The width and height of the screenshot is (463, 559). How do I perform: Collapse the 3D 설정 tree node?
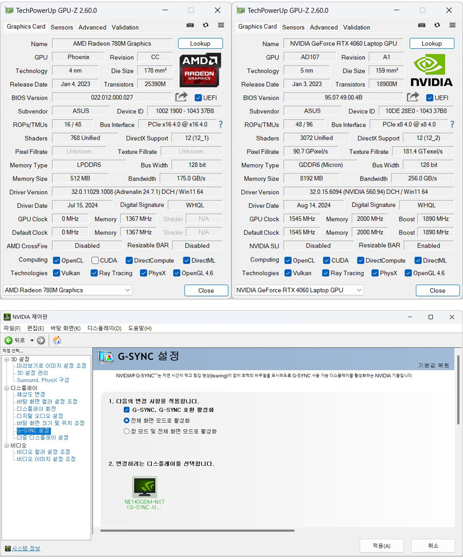[6, 359]
